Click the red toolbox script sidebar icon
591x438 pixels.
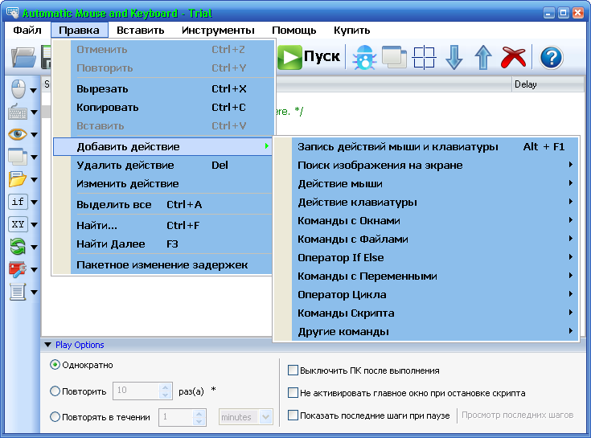(x=18, y=269)
